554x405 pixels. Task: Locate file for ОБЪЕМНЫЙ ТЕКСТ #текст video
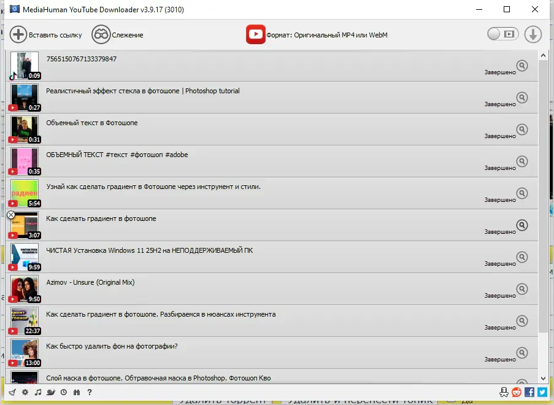click(x=522, y=161)
